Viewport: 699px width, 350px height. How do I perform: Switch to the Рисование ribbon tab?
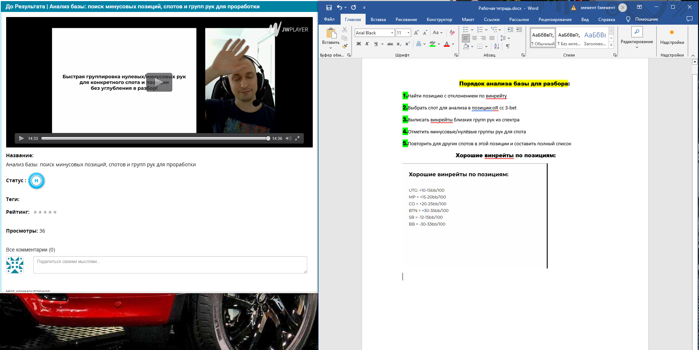point(406,20)
